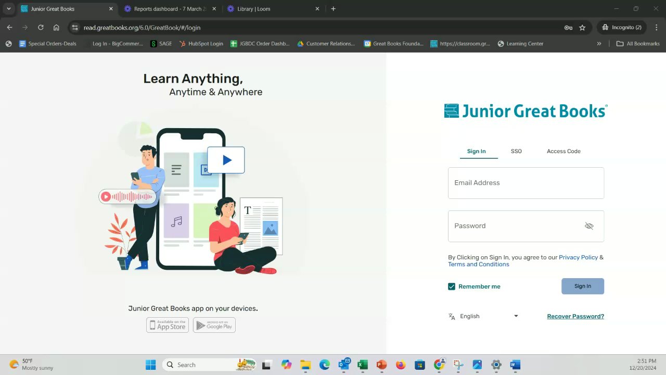Switch to the Reports dashboard tab
This screenshot has height=375, width=666.
click(170, 9)
